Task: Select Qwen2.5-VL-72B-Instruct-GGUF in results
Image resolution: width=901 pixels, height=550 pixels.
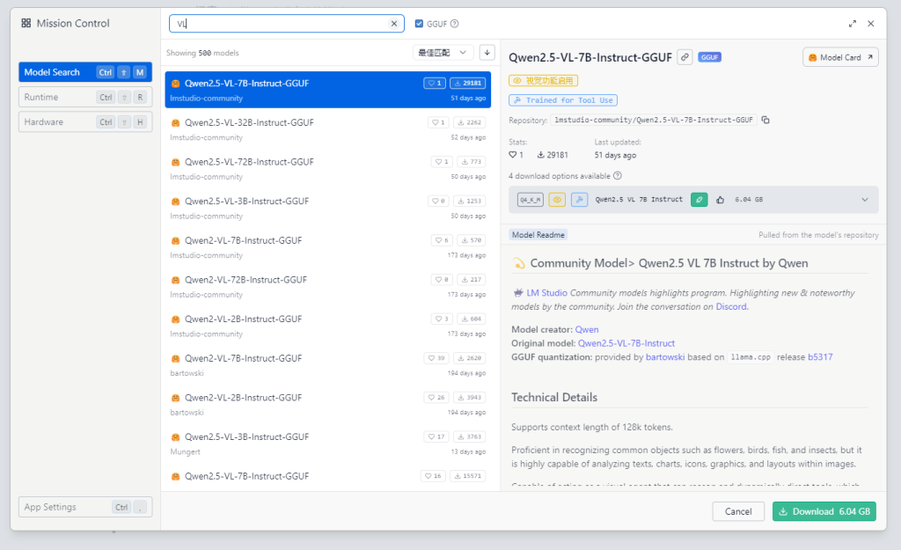Action: [327, 168]
